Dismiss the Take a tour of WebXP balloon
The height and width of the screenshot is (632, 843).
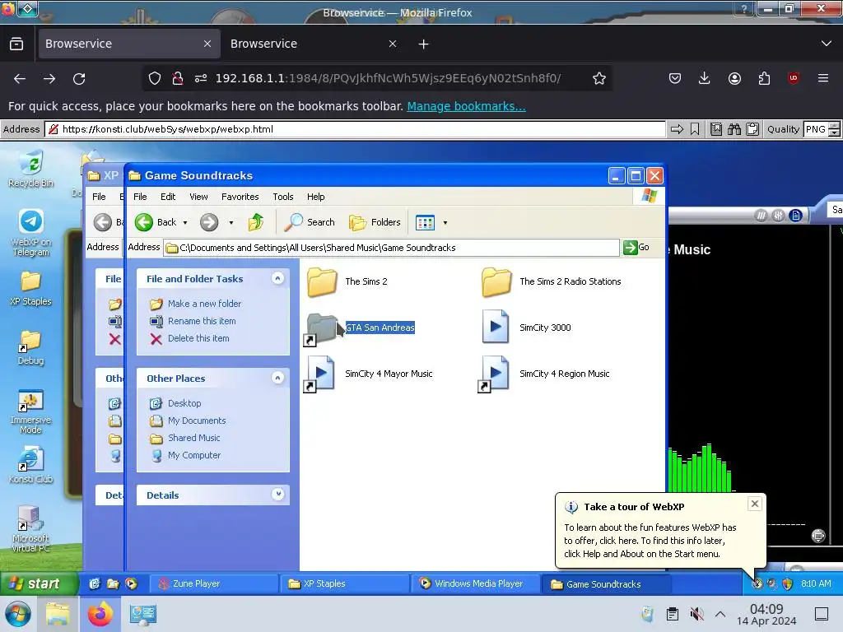[x=754, y=504]
